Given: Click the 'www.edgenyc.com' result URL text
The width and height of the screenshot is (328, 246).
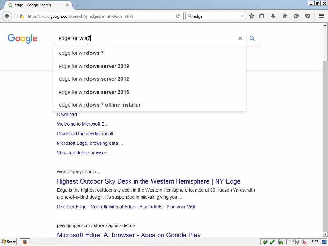Looking at the screenshot, I should tap(75, 172).
